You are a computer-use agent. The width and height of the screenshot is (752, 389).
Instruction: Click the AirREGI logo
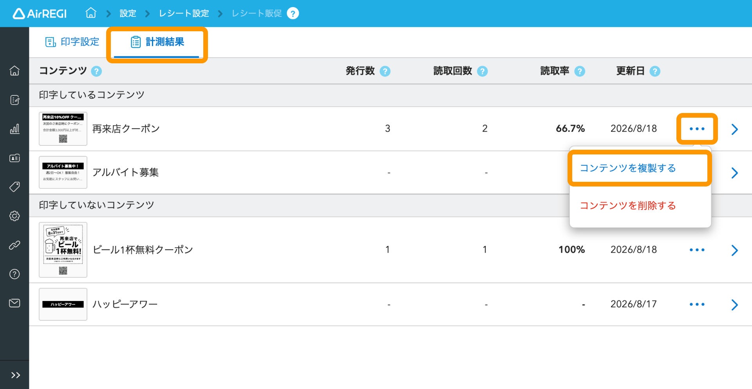(x=40, y=14)
